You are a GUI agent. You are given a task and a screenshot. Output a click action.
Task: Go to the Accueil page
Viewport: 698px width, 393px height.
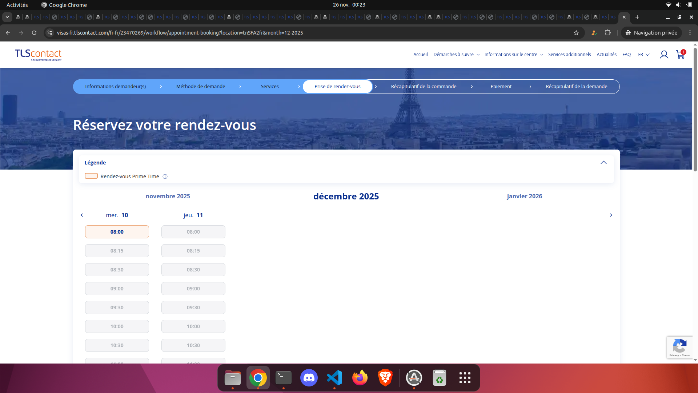[420, 55]
